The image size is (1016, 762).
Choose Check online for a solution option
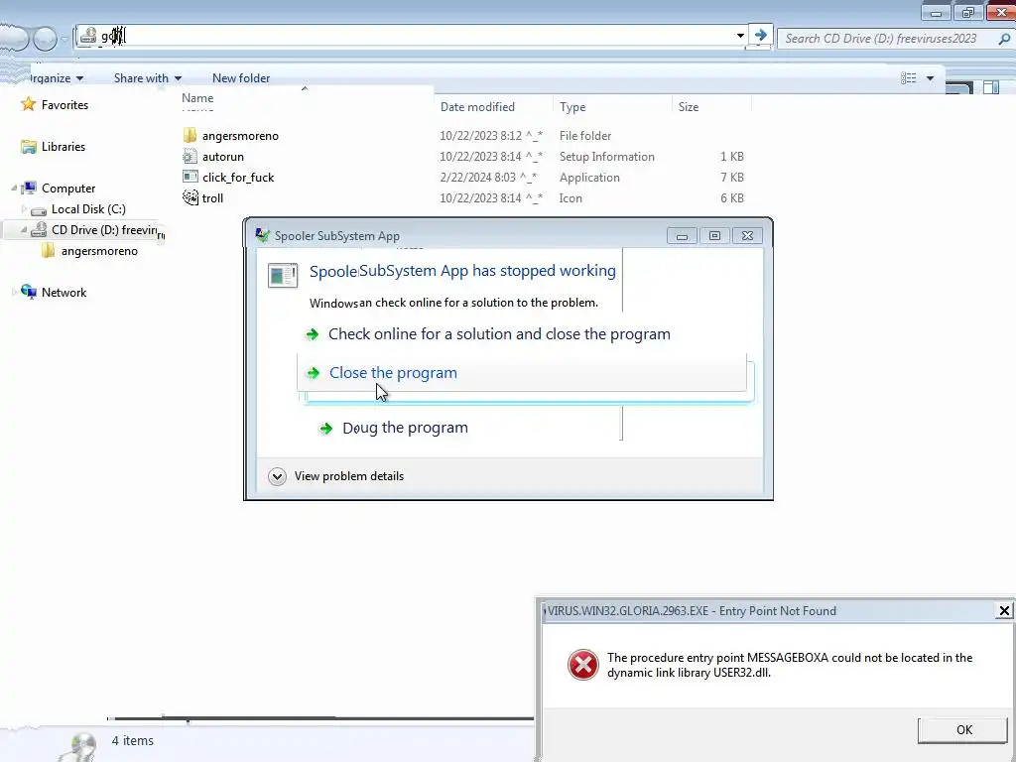[x=500, y=334]
